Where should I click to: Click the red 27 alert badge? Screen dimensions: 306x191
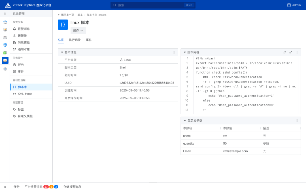[x=46, y=187]
